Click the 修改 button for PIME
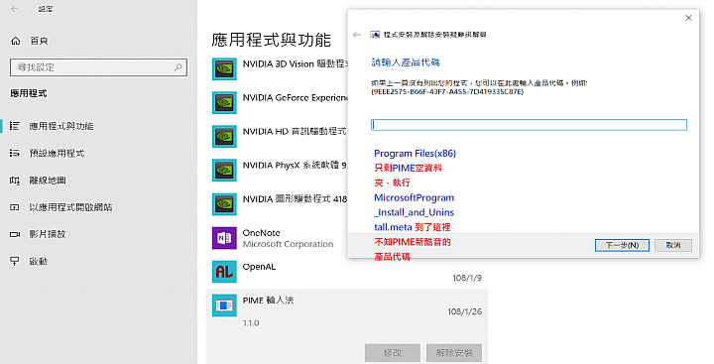The height and width of the screenshot is (364, 714). 393,353
